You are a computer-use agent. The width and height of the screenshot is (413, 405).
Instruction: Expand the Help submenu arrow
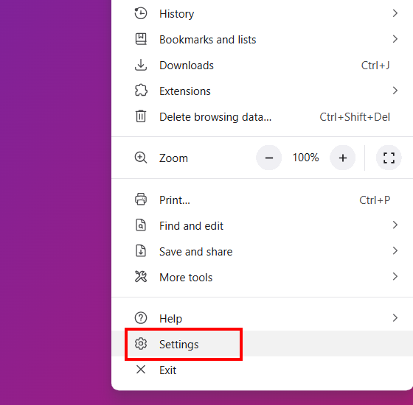(395, 317)
